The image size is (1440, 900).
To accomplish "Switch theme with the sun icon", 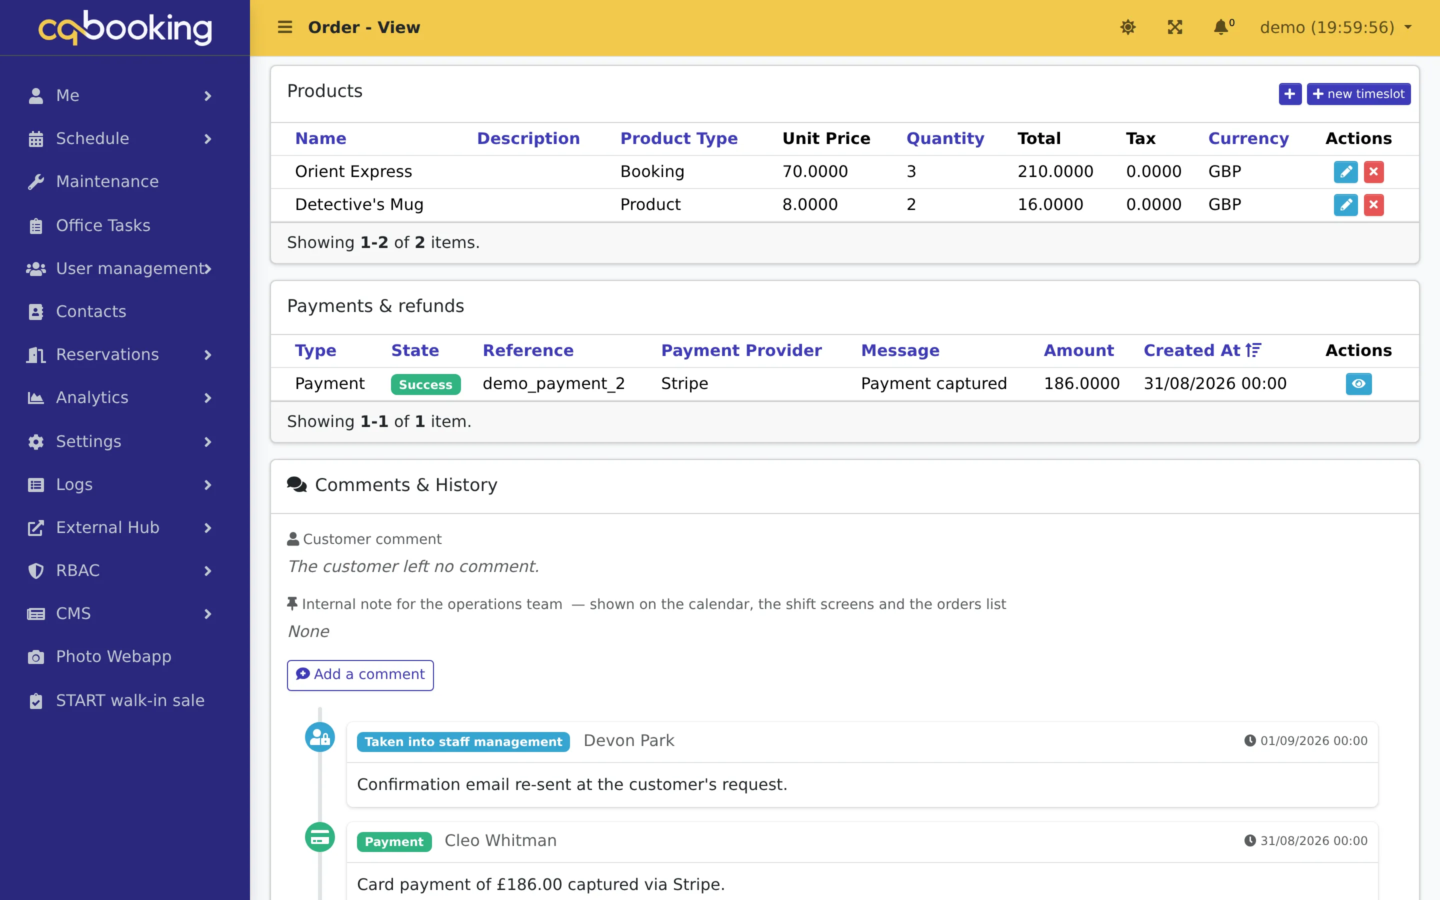I will click(x=1127, y=27).
